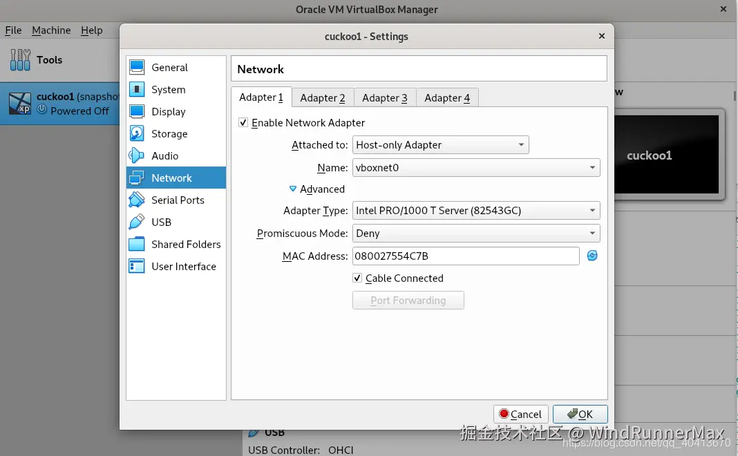Collapse the Advanced section triangle
This screenshot has height=456, width=738.
293,189
